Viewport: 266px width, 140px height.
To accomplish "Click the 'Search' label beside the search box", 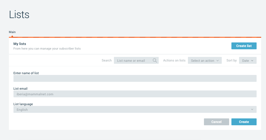I will tap(107, 60).
